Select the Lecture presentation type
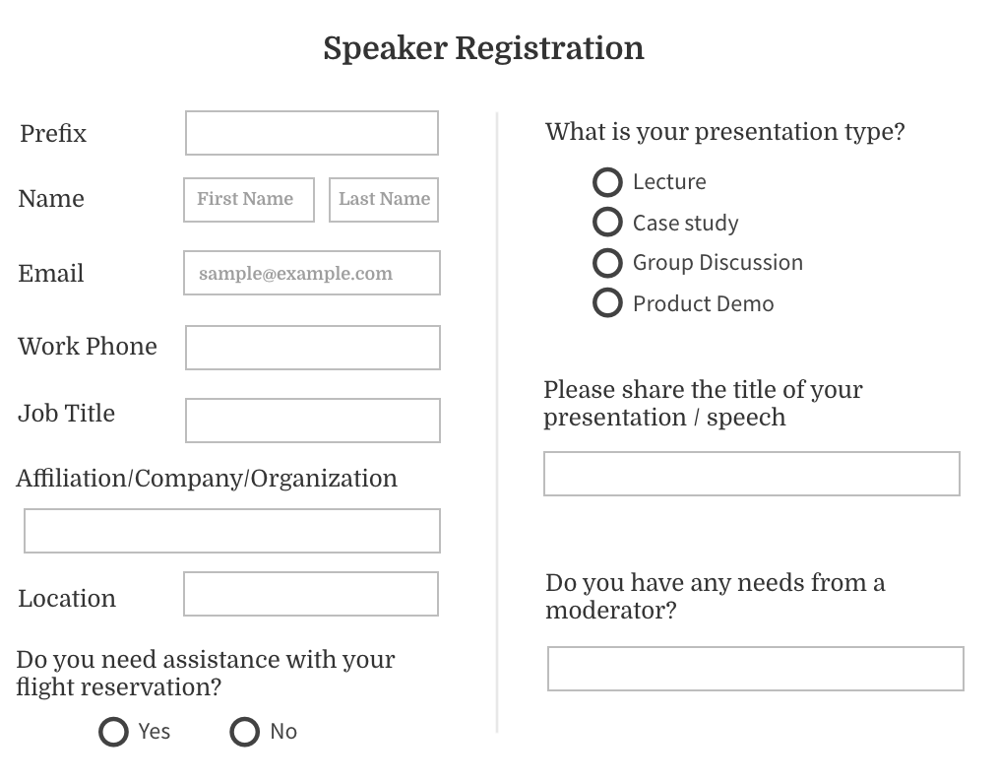The height and width of the screenshot is (782, 998). (607, 182)
